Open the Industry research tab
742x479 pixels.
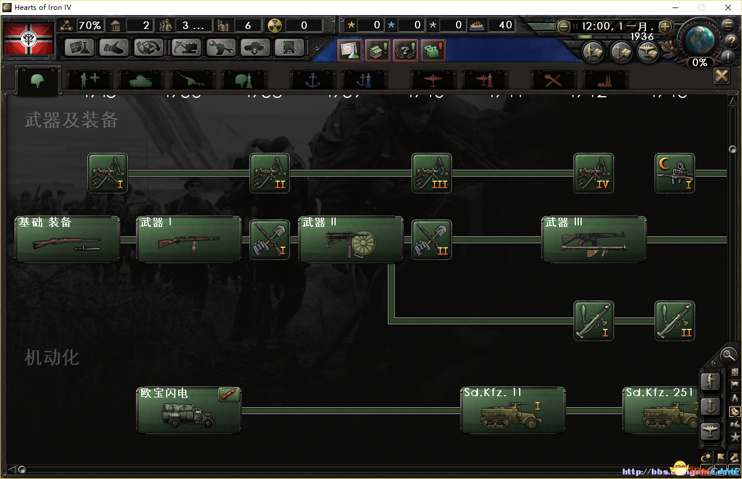tap(605, 81)
